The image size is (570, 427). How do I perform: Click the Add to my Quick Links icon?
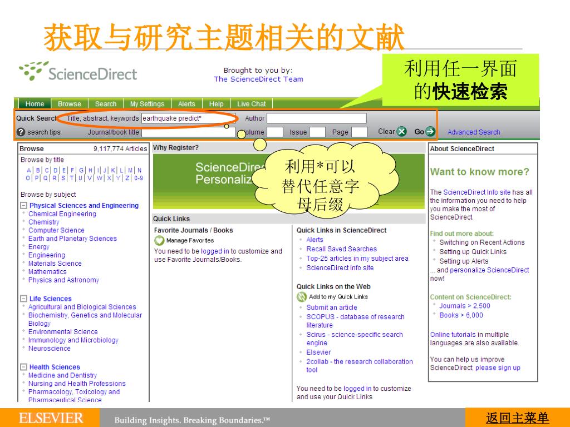pos(302,297)
